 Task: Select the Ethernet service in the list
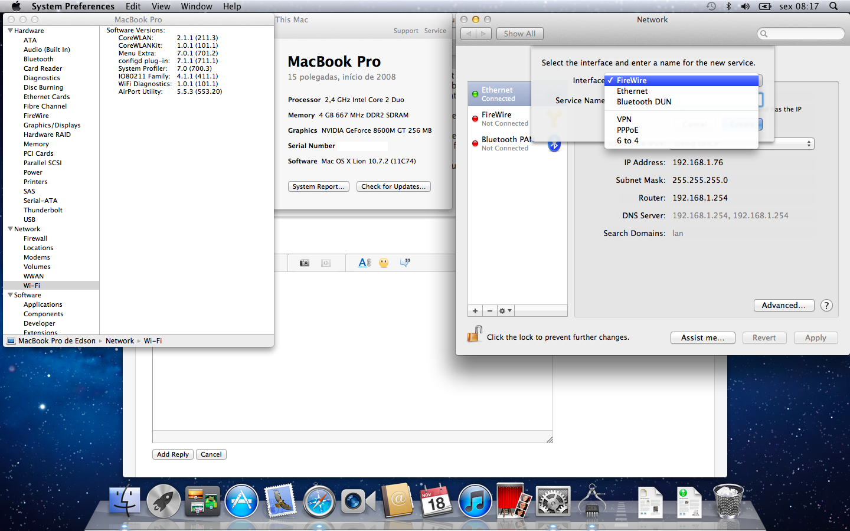coord(499,94)
